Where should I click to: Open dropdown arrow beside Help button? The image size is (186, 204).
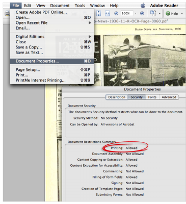click(x=182, y=13)
